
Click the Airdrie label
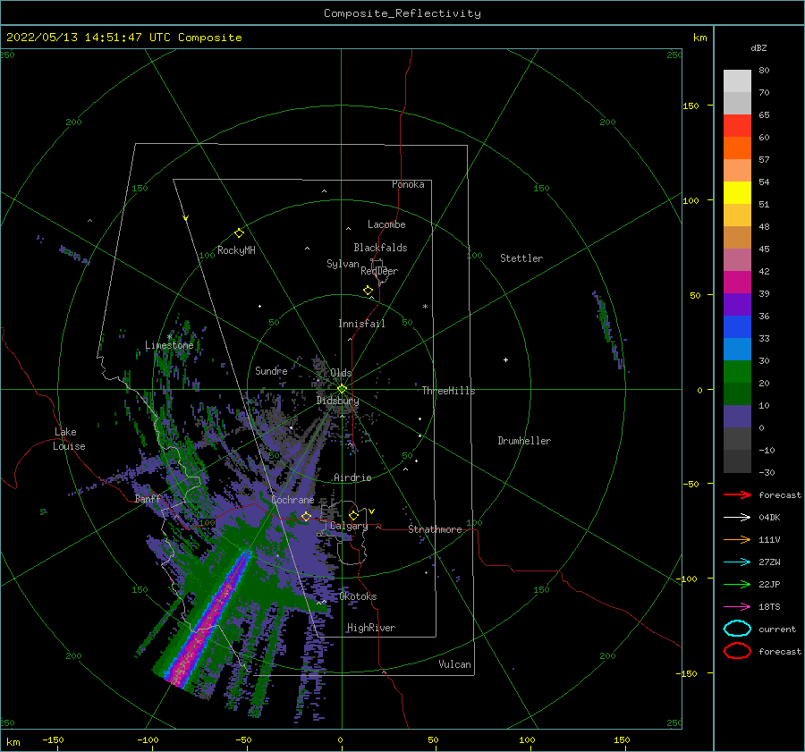tap(352, 477)
